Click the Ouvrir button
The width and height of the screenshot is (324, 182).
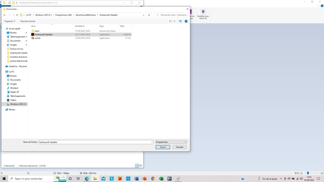point(163,147)
